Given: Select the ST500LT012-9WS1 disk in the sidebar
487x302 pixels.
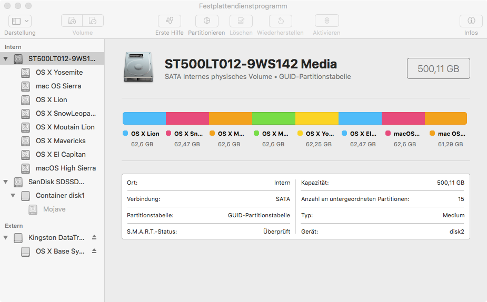Looking at the screenshot, I should pyautogui.click(x=52, y=58).
